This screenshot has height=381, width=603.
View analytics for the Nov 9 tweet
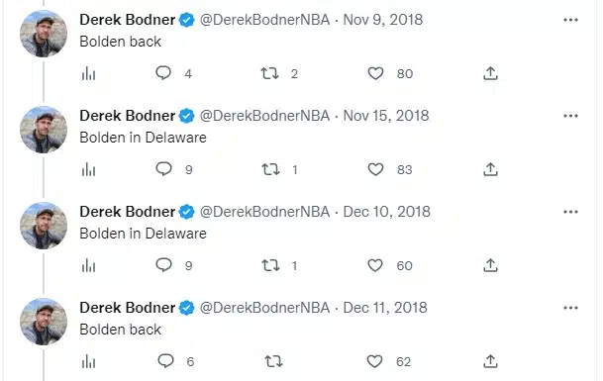point(88,73)
